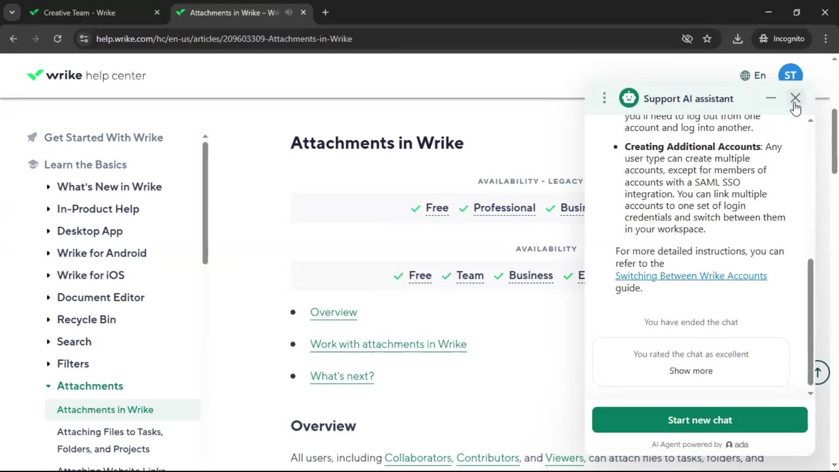Click Professional plan label
This screenshot has height=472, width=839.
point(504,208)
